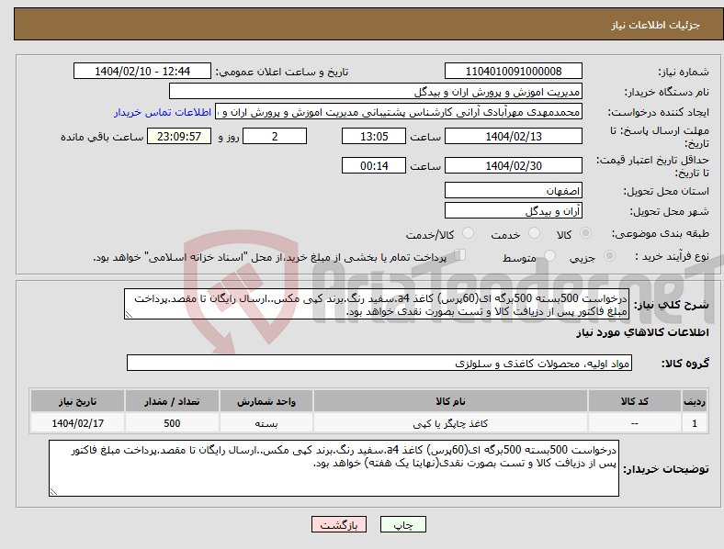Click the تاریخ نیاز column header

pyautogui.click(x=77, y=401)
